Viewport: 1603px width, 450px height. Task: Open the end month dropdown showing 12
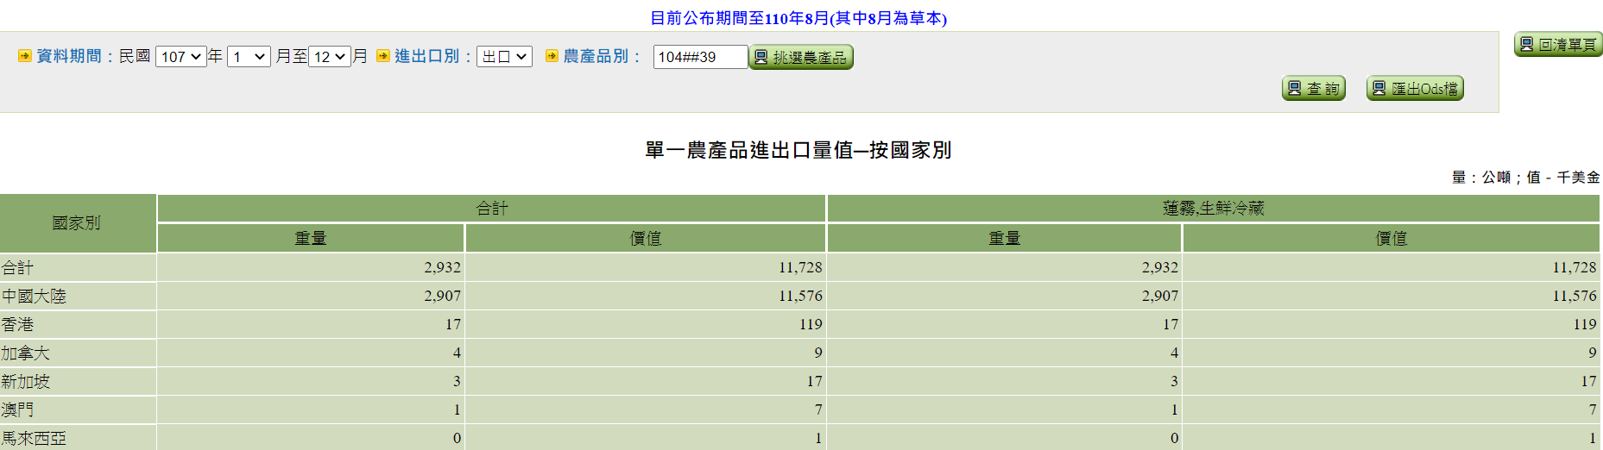[330, 57]
